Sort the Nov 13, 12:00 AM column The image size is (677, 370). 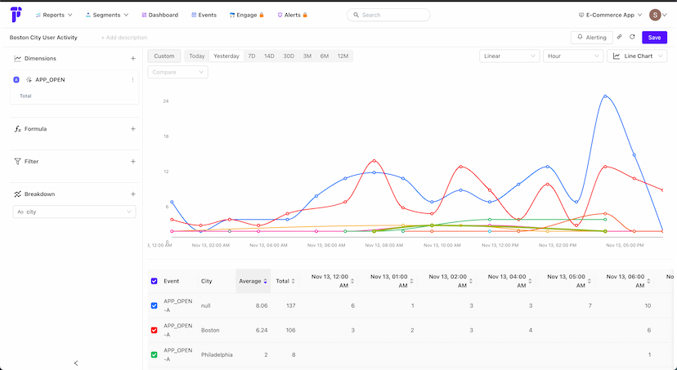[352, 281]
